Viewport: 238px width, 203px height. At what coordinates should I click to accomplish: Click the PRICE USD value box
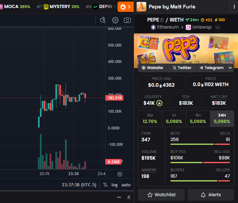point(161,83)
